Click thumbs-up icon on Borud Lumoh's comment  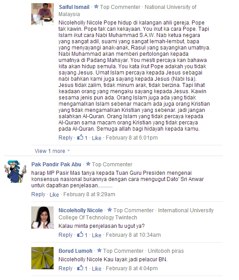pos(80,268)
